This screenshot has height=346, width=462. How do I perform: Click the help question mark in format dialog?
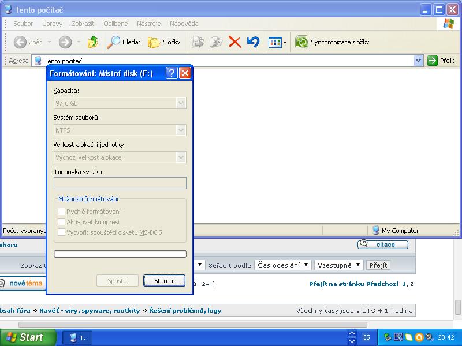172,73
